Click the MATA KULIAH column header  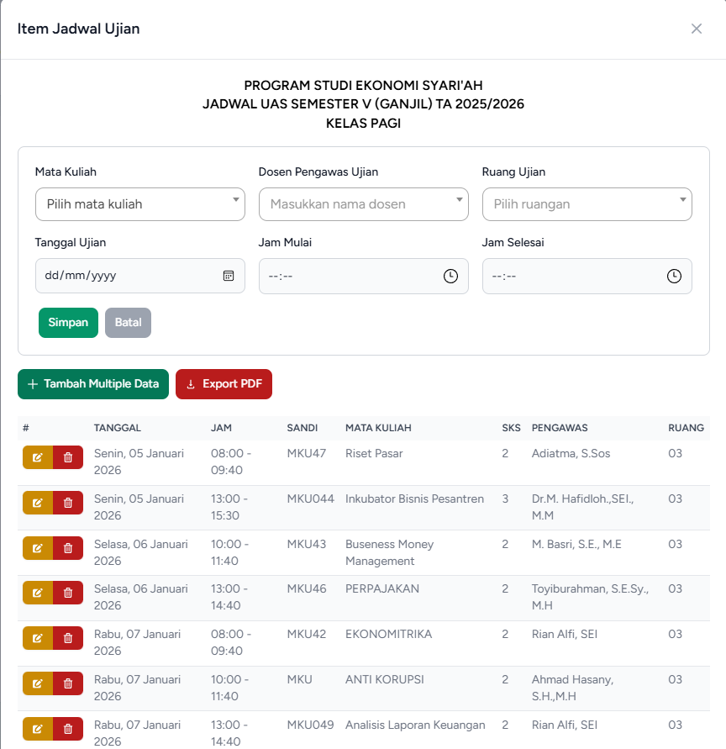pyautogui.click(x=378, y=428)
